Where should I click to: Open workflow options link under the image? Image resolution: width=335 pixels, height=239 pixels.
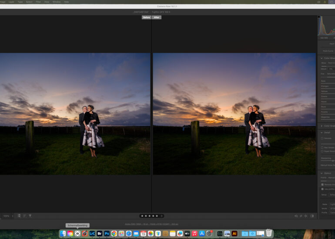tap(151, 224)
